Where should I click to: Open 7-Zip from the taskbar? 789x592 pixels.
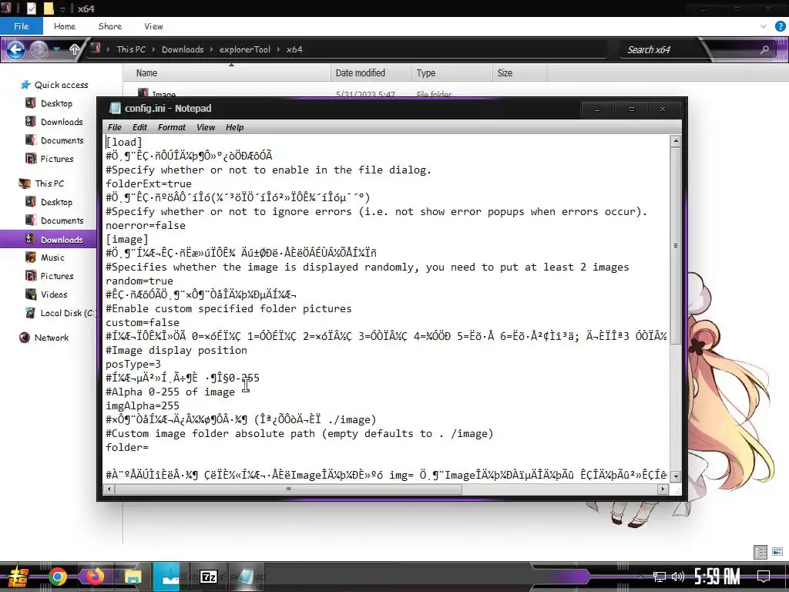pyautogui.click(x=208, y=577)
